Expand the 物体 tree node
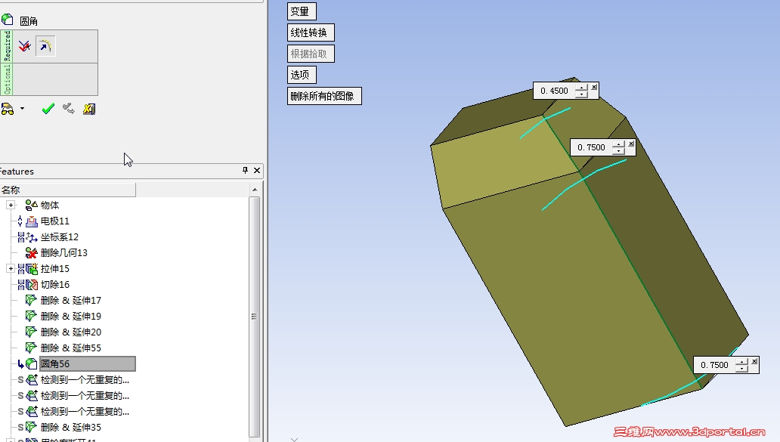Image resolution: width=780 pixels, height=442 pixels. tap(11, 205)
